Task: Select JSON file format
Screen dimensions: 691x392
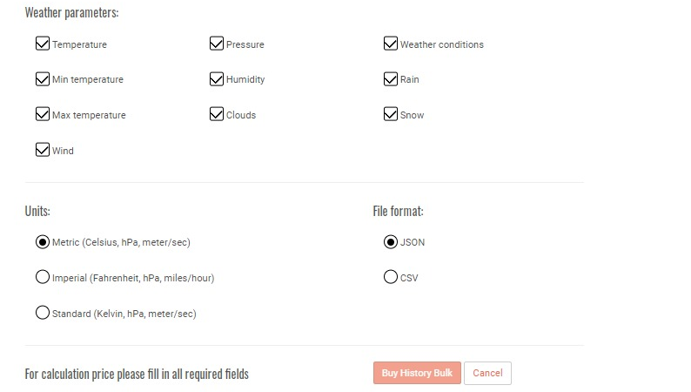Action: (x=391, y=242)
